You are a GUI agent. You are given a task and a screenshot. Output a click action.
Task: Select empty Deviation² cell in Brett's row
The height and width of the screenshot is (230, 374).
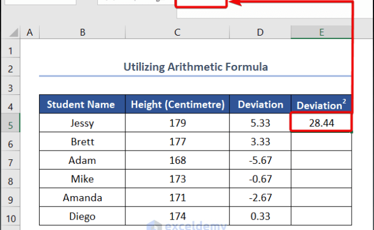(321, 141)
